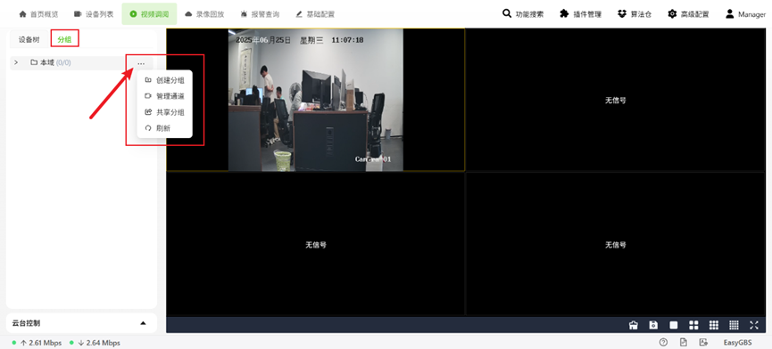Open the help question mark icon

click(663, 343)
